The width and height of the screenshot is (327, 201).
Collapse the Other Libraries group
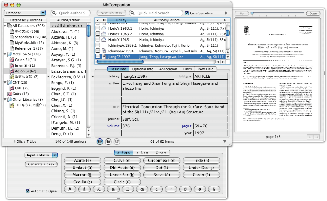(x=5, y=100)
